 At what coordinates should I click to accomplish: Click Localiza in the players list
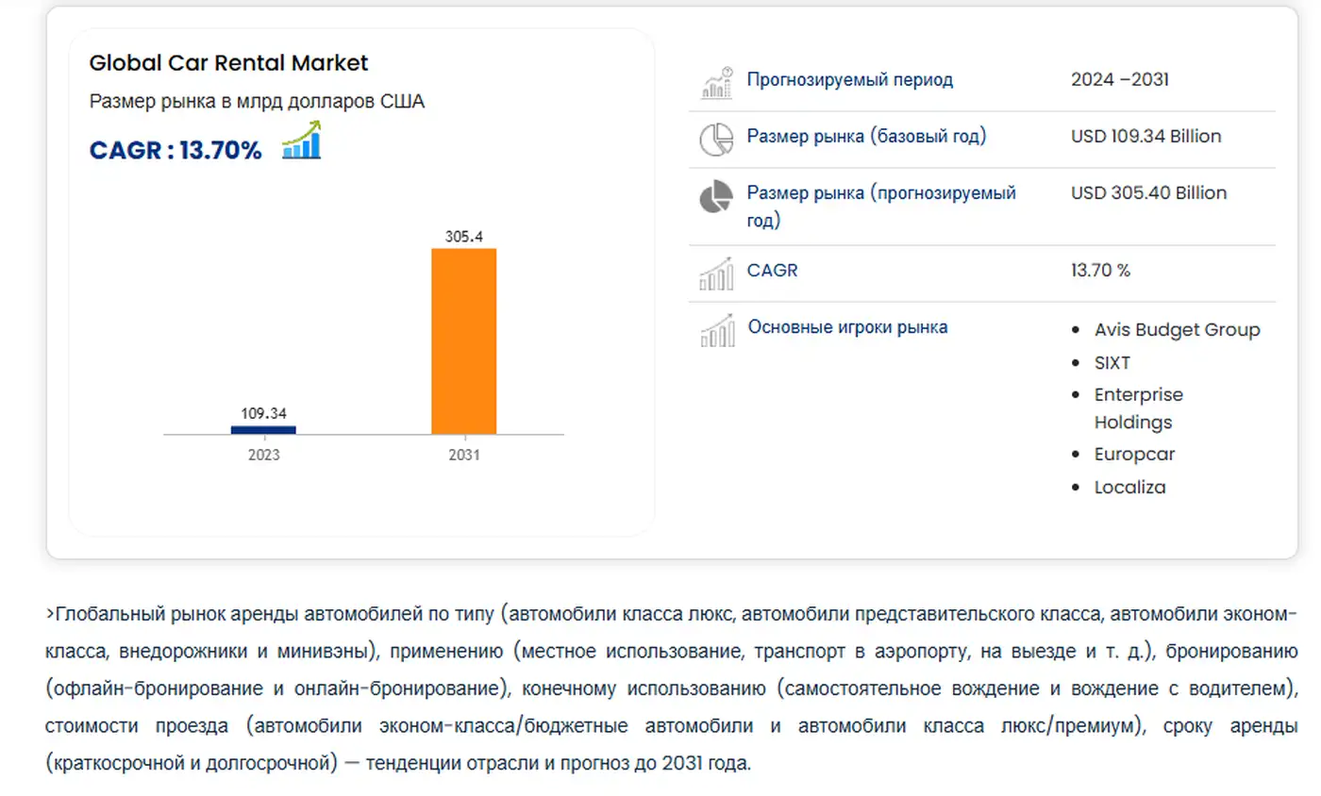click(1129, 487)
